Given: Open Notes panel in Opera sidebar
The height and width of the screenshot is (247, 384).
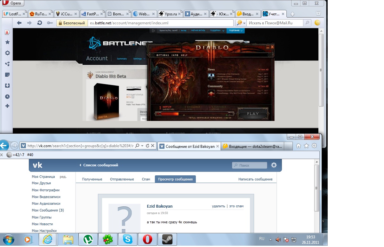Looking at the screenshot, I should click(x=7, y=75).
